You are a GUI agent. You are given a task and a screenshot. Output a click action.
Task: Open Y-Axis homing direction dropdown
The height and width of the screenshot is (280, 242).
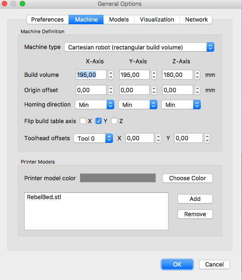click(x=138, y=105)
